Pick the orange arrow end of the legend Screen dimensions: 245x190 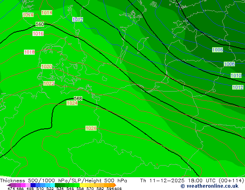click(115, 185)
